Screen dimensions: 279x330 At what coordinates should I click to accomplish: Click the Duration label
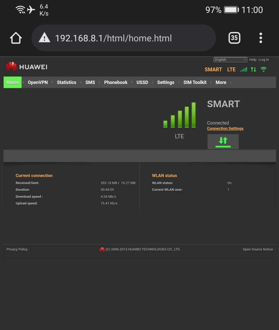(x=23, y=189)
